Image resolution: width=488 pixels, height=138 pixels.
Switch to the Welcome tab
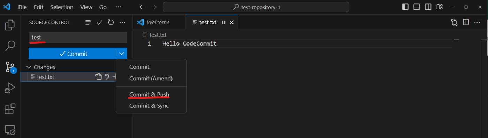(158, 22)
